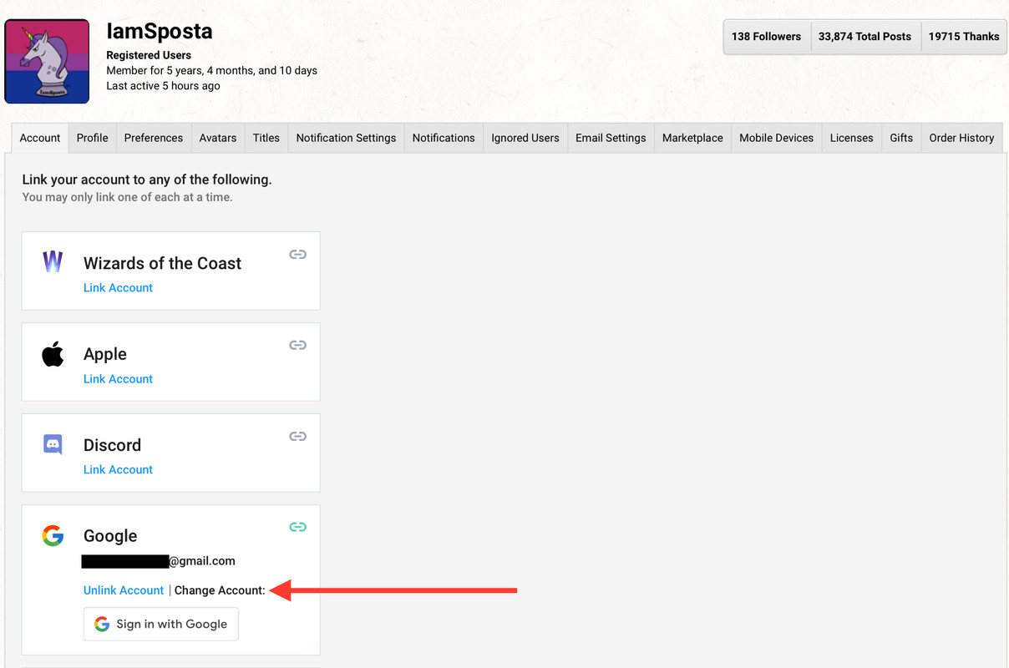Click the green linked icon in Google card
The image size is (1009, 668).
tap(298, 527)
